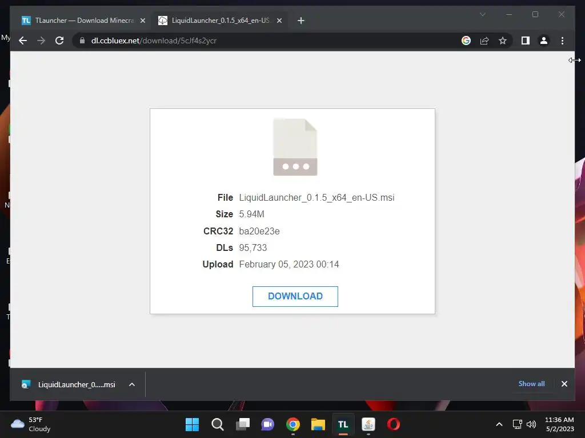Minimize the Chrome window

click(x=509, y=14)
